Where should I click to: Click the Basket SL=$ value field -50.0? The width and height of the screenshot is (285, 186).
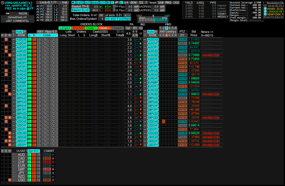(94, 10)
